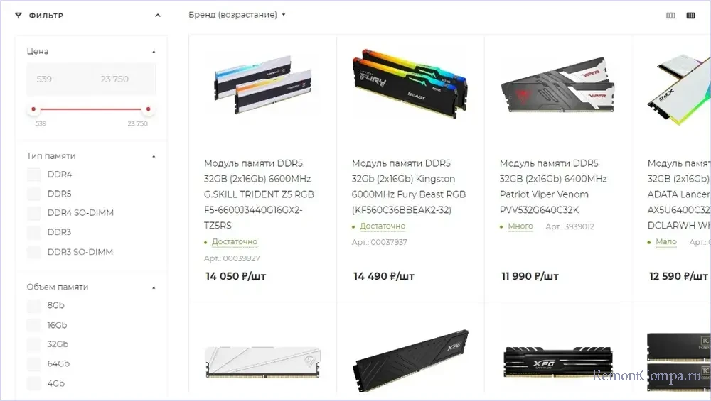The height and width of the screenshot is (401, 711).
Task: Enable the DDR4 SO-DIMM filter
Action: coord(33,213)
